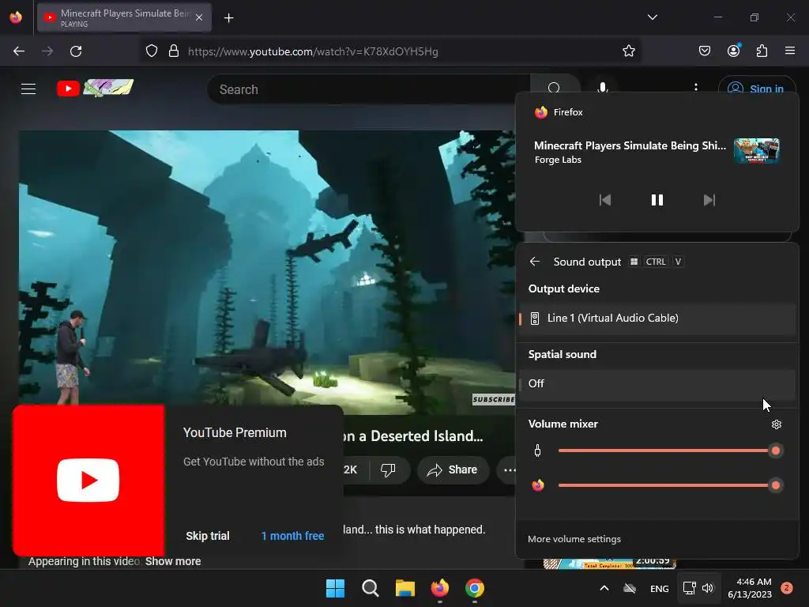The height and width of the screenshot is (607, 809).
Task: Bookmark this page with the star
Action: pos(628,51)
